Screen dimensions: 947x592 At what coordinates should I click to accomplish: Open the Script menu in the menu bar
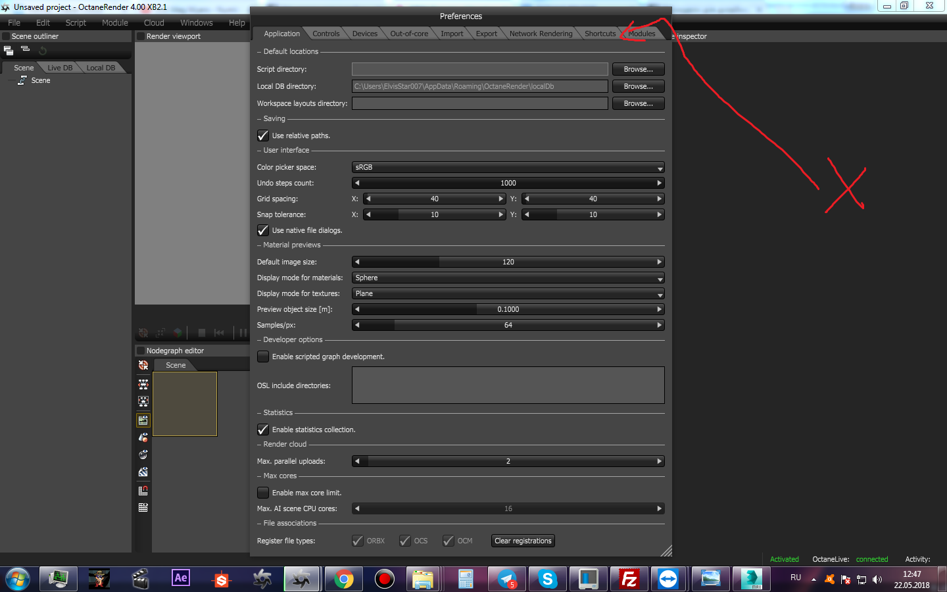point(76,22)
